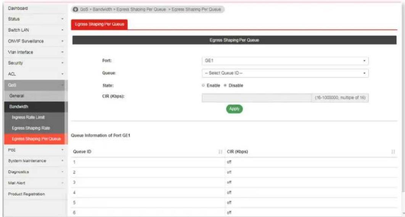Viewport: 405px width, 217px height.
Task: Open the Dashboard menu item
Action: [35, 8]
